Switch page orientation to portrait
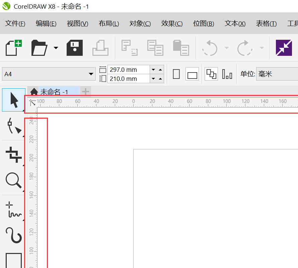This screenshot has width=298, height=268. 176,74
